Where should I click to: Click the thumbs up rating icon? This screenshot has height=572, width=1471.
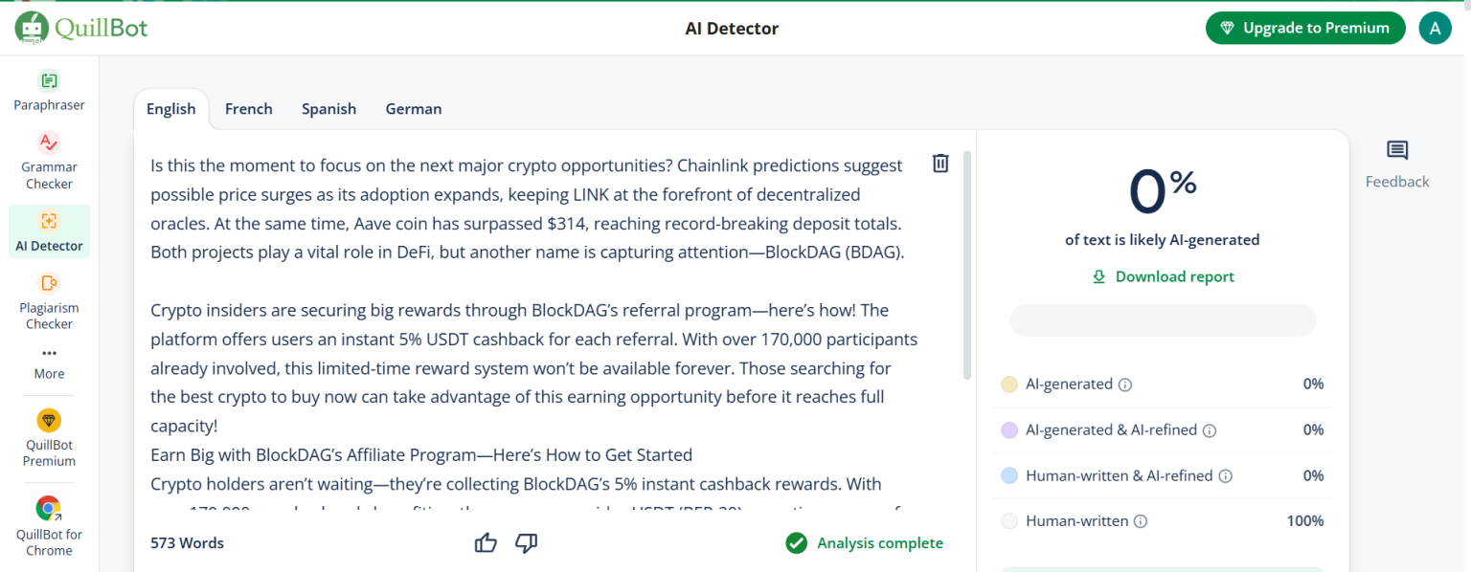[486, 543]
